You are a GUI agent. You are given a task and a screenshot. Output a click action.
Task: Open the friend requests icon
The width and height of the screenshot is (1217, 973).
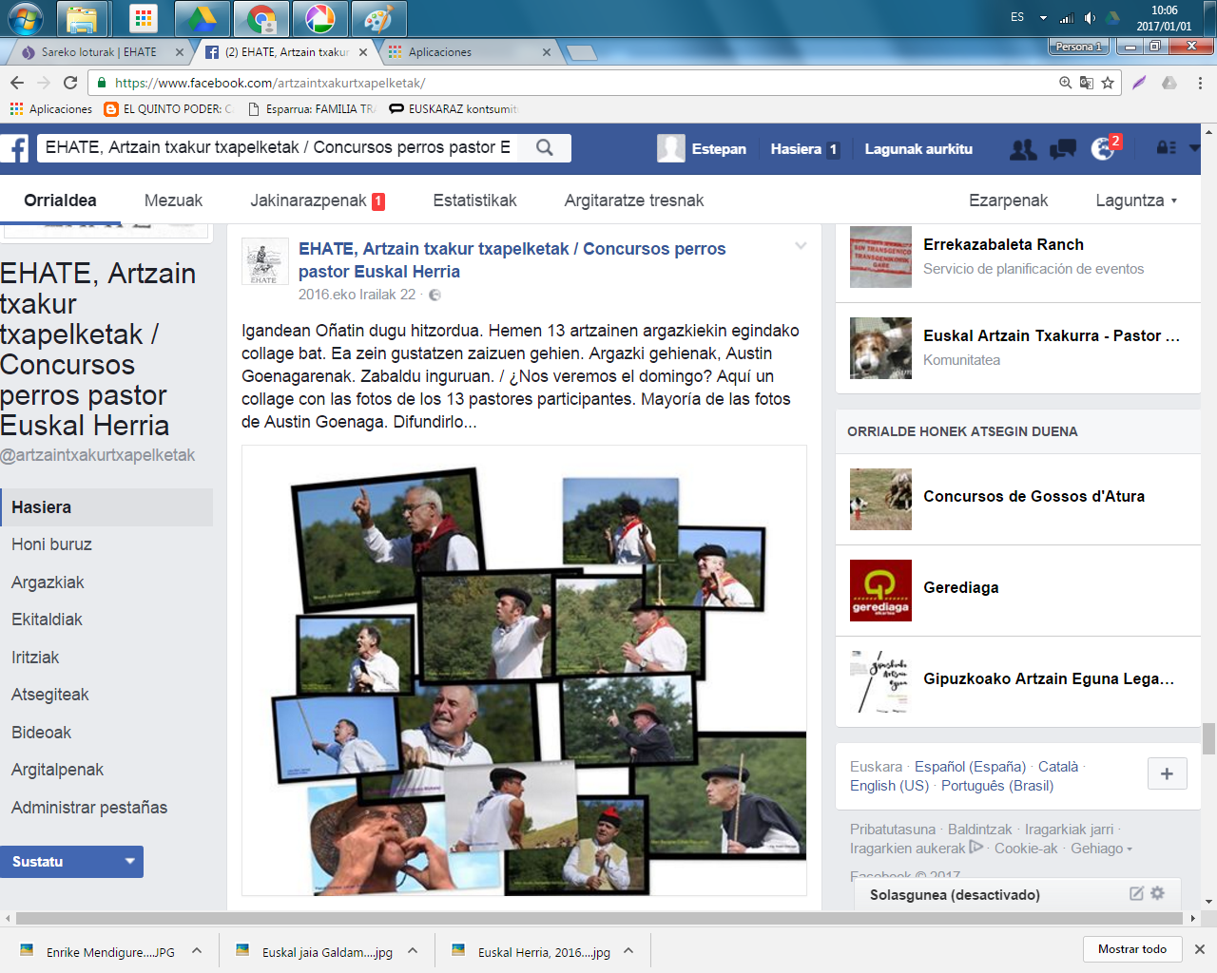1023,149
